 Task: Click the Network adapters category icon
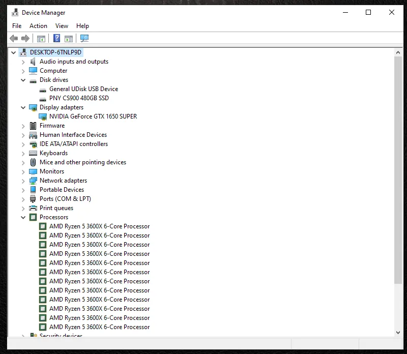[33, 181]
